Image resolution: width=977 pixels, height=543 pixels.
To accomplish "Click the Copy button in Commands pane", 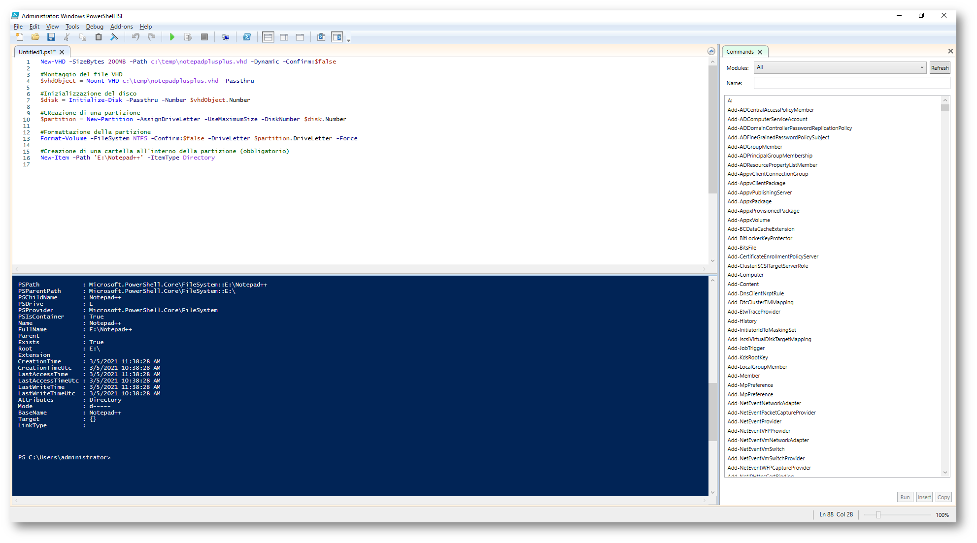I will (943, 497).
